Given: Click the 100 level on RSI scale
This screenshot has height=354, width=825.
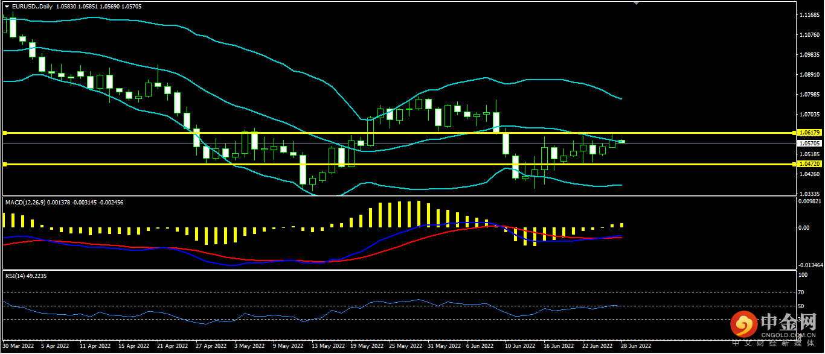Looking at the screenshot, I should (803, 275).
